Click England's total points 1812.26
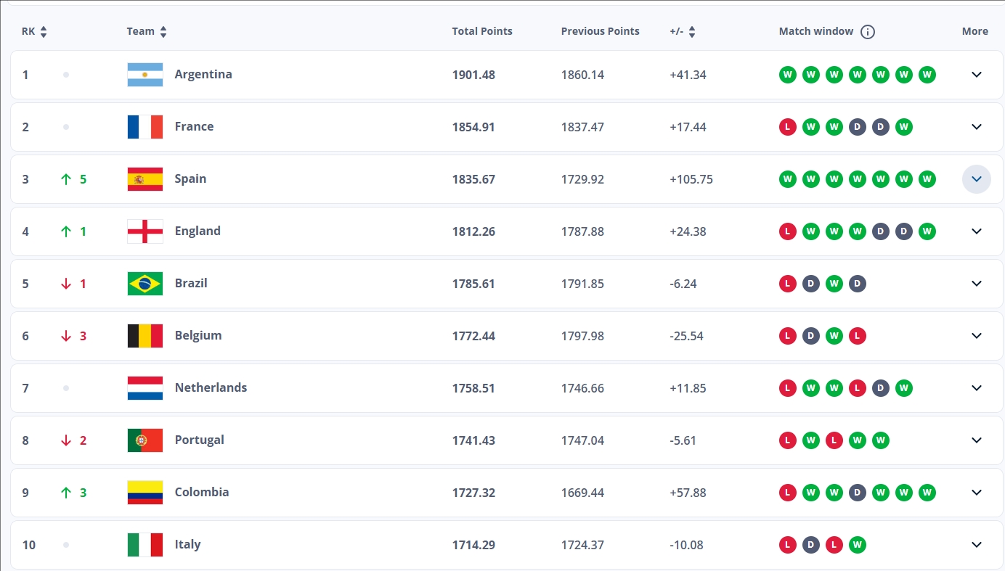 [473, 231]
